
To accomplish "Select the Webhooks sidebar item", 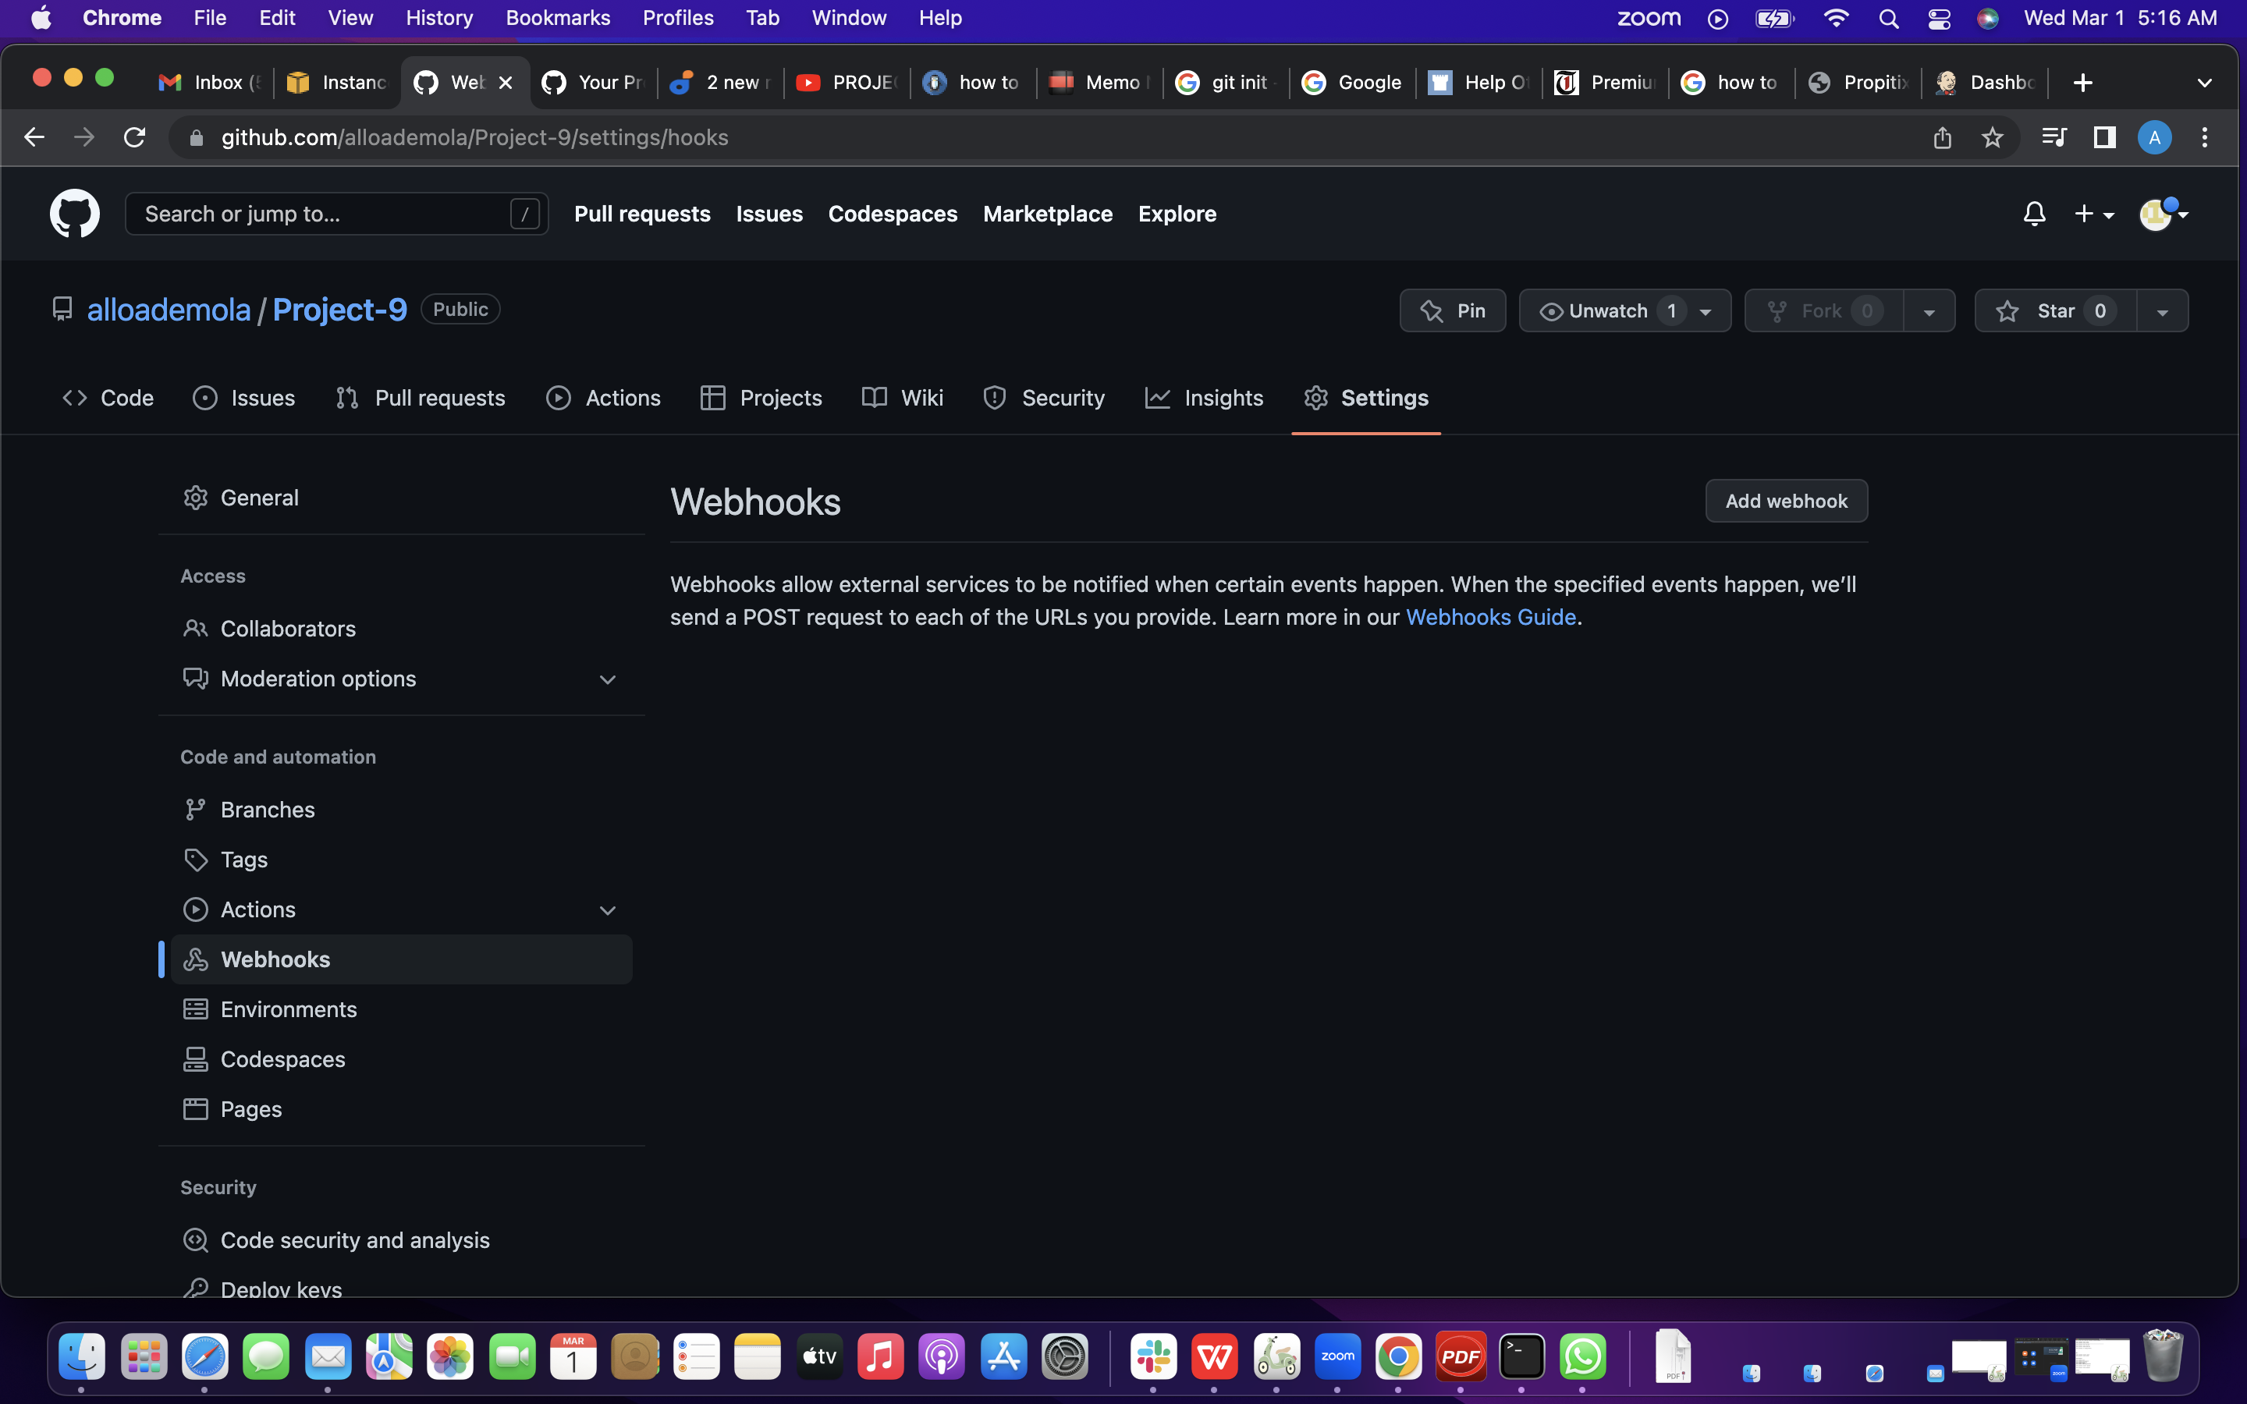I will click(275, 959).
